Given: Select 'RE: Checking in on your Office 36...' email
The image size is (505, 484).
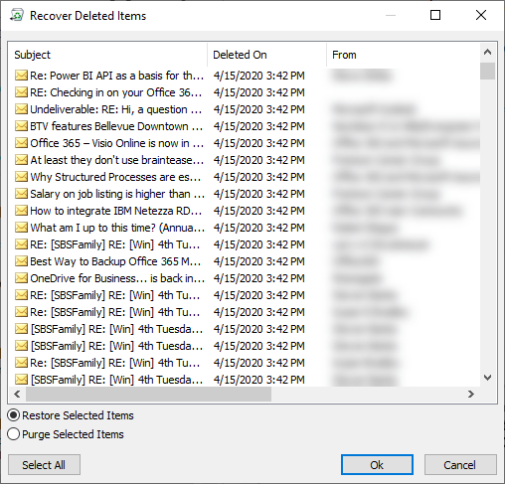Looking at the screenshot, I should point(116,92).
